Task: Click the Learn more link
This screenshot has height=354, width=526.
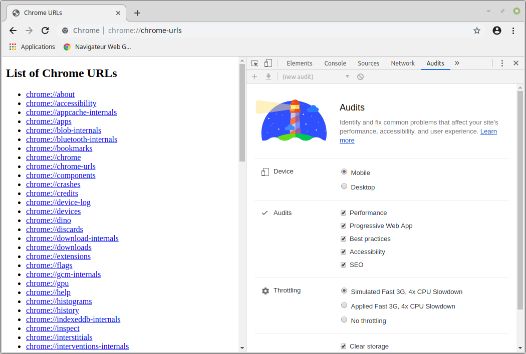Action: [488, 131]
